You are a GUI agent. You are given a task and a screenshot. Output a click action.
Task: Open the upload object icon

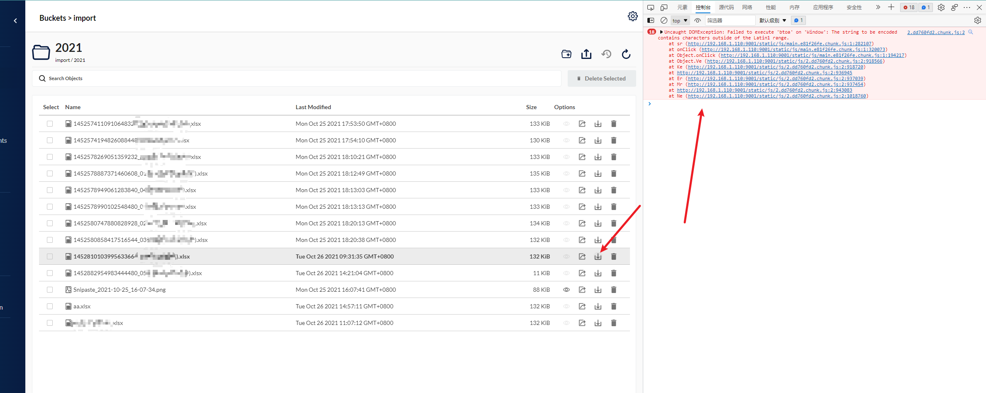(586, 54)
